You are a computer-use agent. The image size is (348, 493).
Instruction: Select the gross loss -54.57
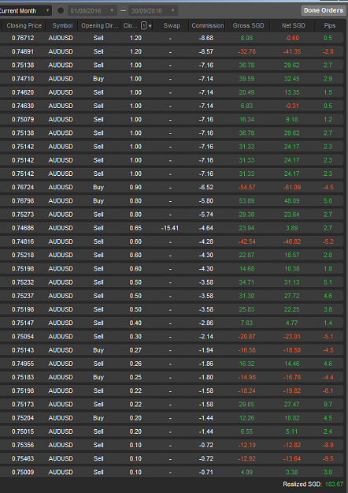point(246,188)
